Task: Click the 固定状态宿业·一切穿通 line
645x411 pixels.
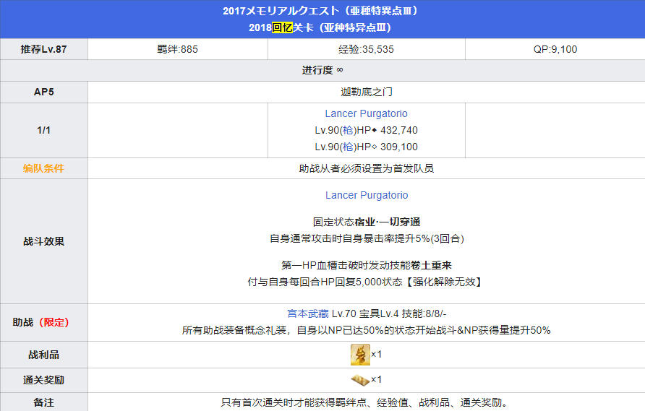Action: click(x=367, y=222)
